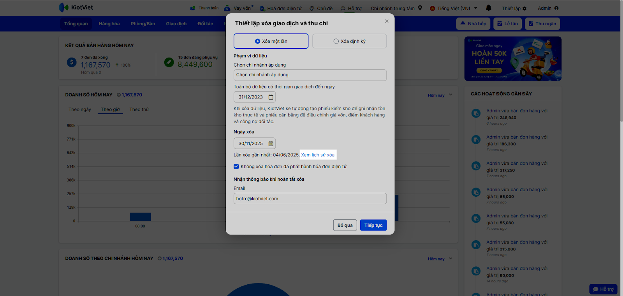The image size is (623, 296).
Task: Click the activity icon for the 248,940 order
Action: coord(476,113)
